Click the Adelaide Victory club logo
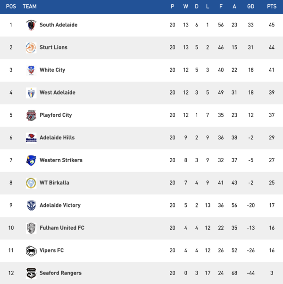The width and height of the screenshot is (283, 284). click(x=31, y=206)
